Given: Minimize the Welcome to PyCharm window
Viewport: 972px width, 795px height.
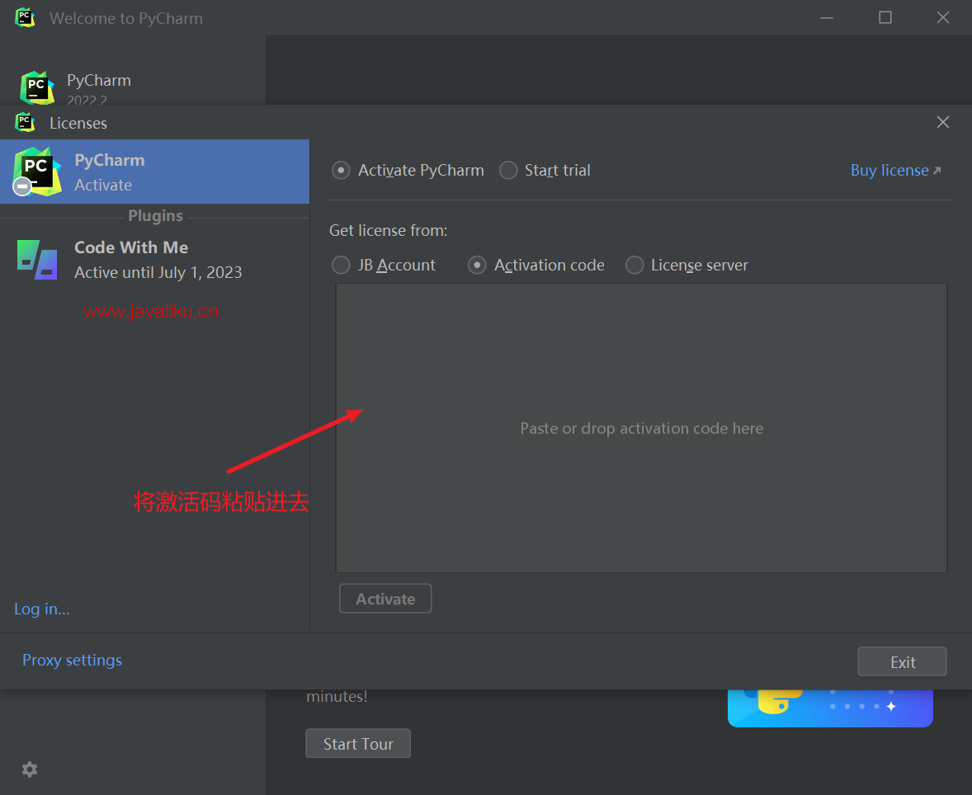Looking at the screenshot, I should click(827, 17).
